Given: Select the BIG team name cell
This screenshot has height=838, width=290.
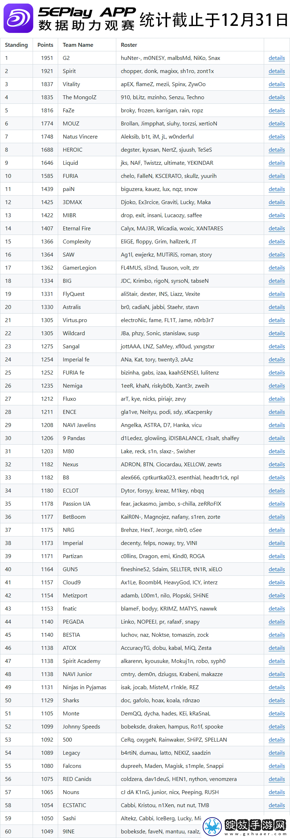Looking at the screenshot, I should [x=87, y=281].
